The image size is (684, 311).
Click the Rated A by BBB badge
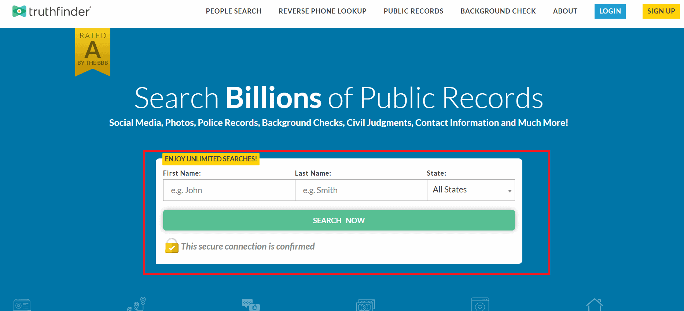tap(93, 51)
